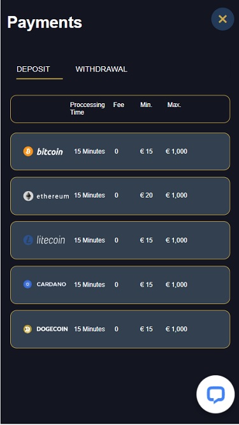This screenshot has width=239, height=425.
Task: Choose the ethereum payment row
Action: (120, 196)
